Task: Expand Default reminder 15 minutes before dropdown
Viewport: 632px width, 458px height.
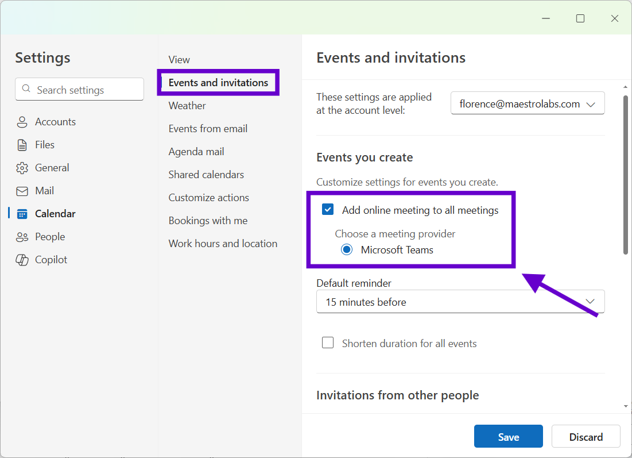Action: [460, 302]
